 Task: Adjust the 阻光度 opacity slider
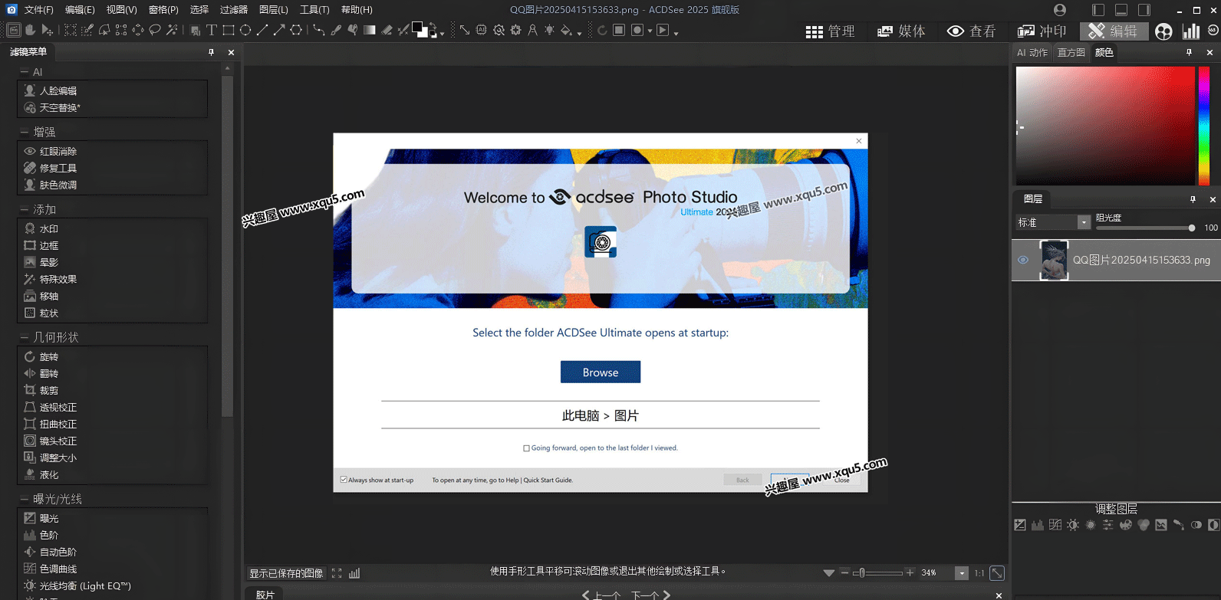pyautogui.click(x=1144, y=228)
